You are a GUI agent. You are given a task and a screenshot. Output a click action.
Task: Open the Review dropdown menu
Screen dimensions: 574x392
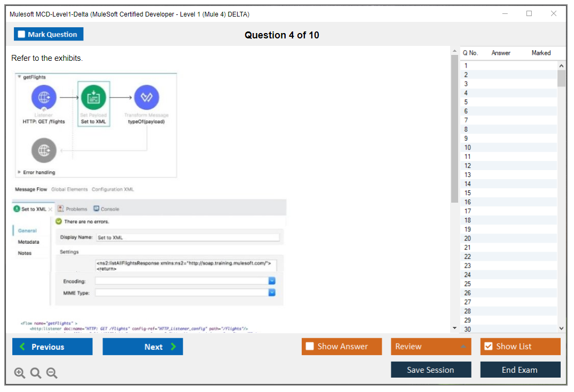point(431,347)
